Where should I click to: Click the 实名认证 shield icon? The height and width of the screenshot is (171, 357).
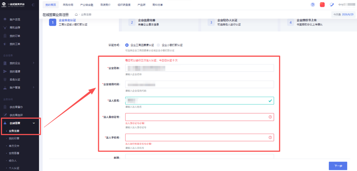[x=5, y=79]
